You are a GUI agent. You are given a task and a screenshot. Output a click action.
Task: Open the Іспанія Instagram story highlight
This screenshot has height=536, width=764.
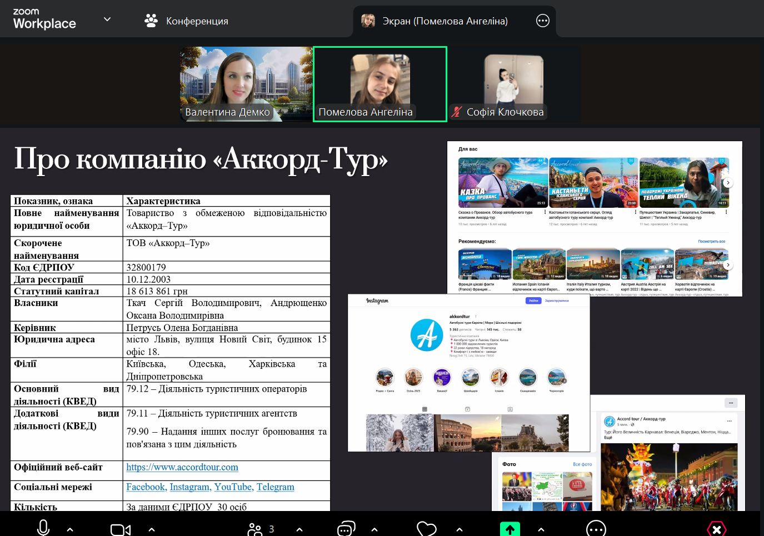(499, 378)
